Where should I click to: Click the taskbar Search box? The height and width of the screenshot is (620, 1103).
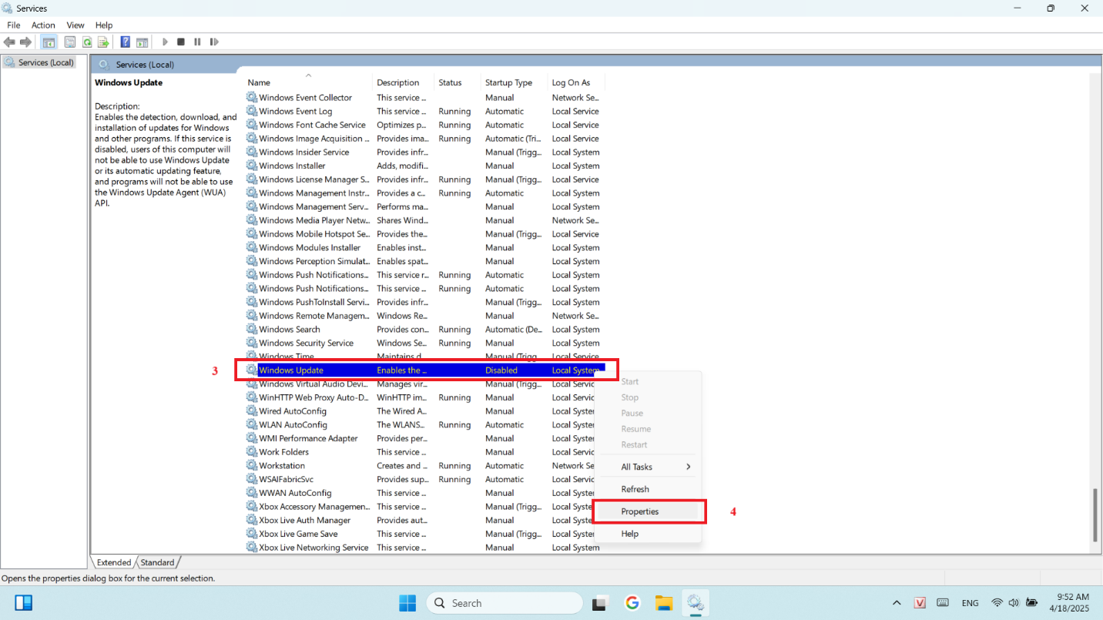tap(505, 603)
